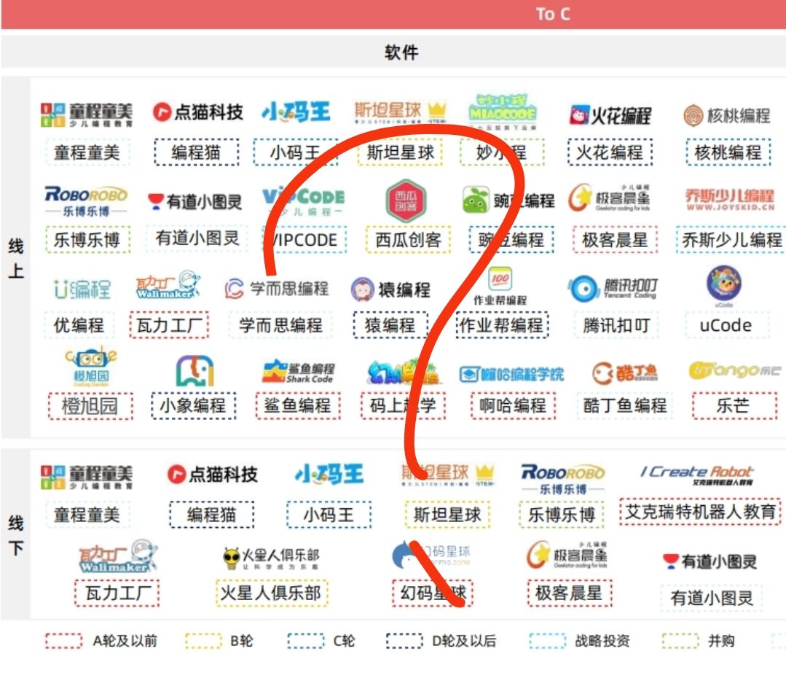Select the vertical '线下' row heading
This screenshot has height=686, width=786.
pyautogui.click(x=15, y=535)
